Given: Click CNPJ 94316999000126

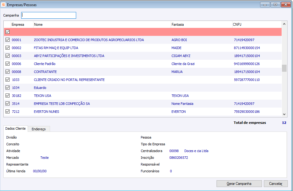Looking at the screenshot, I should click(x=247, y=64).
